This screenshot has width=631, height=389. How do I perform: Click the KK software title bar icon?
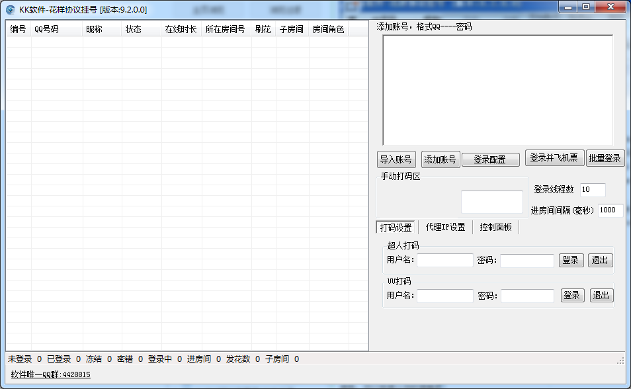[x=10, y=9]
